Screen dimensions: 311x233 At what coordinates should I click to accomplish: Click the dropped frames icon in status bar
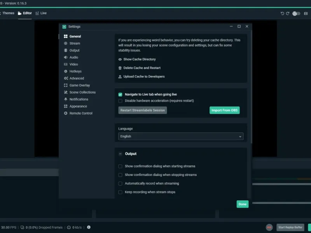click(x=22, y=228)
